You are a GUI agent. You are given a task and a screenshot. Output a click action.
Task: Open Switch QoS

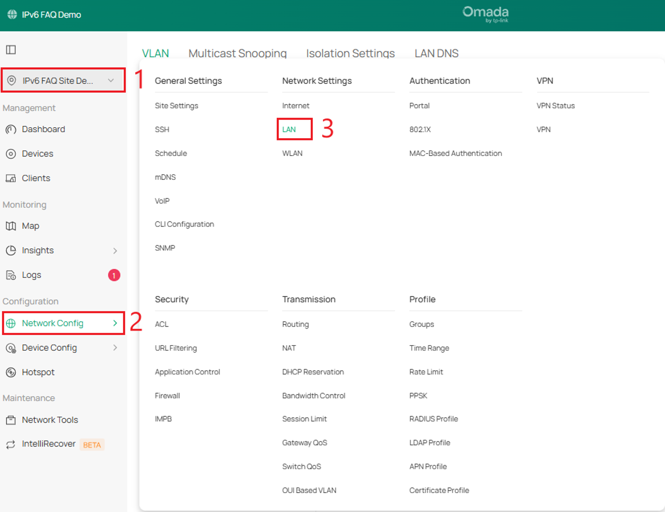click(302, 467)
